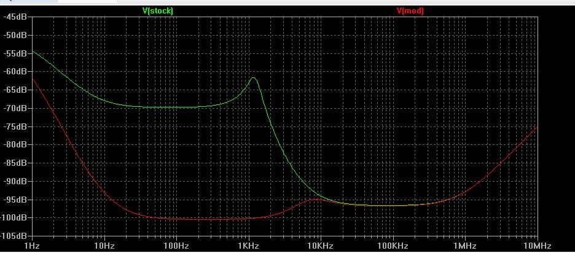Image resolution: width=575 pixels, height=253 pixels.
Task: Click the -55dB vertical axis label
Action: tap(15, 53)
